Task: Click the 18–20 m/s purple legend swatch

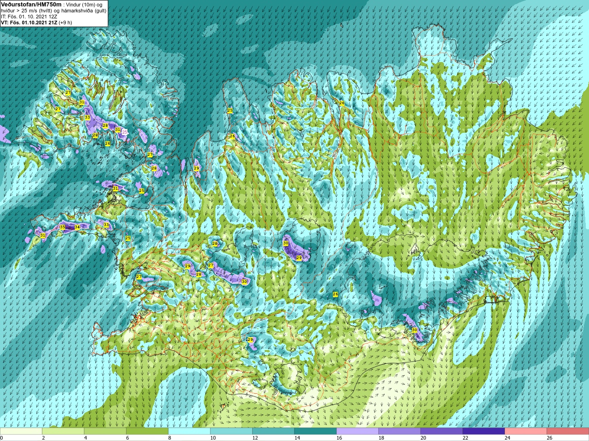Action: click(400, 431)
